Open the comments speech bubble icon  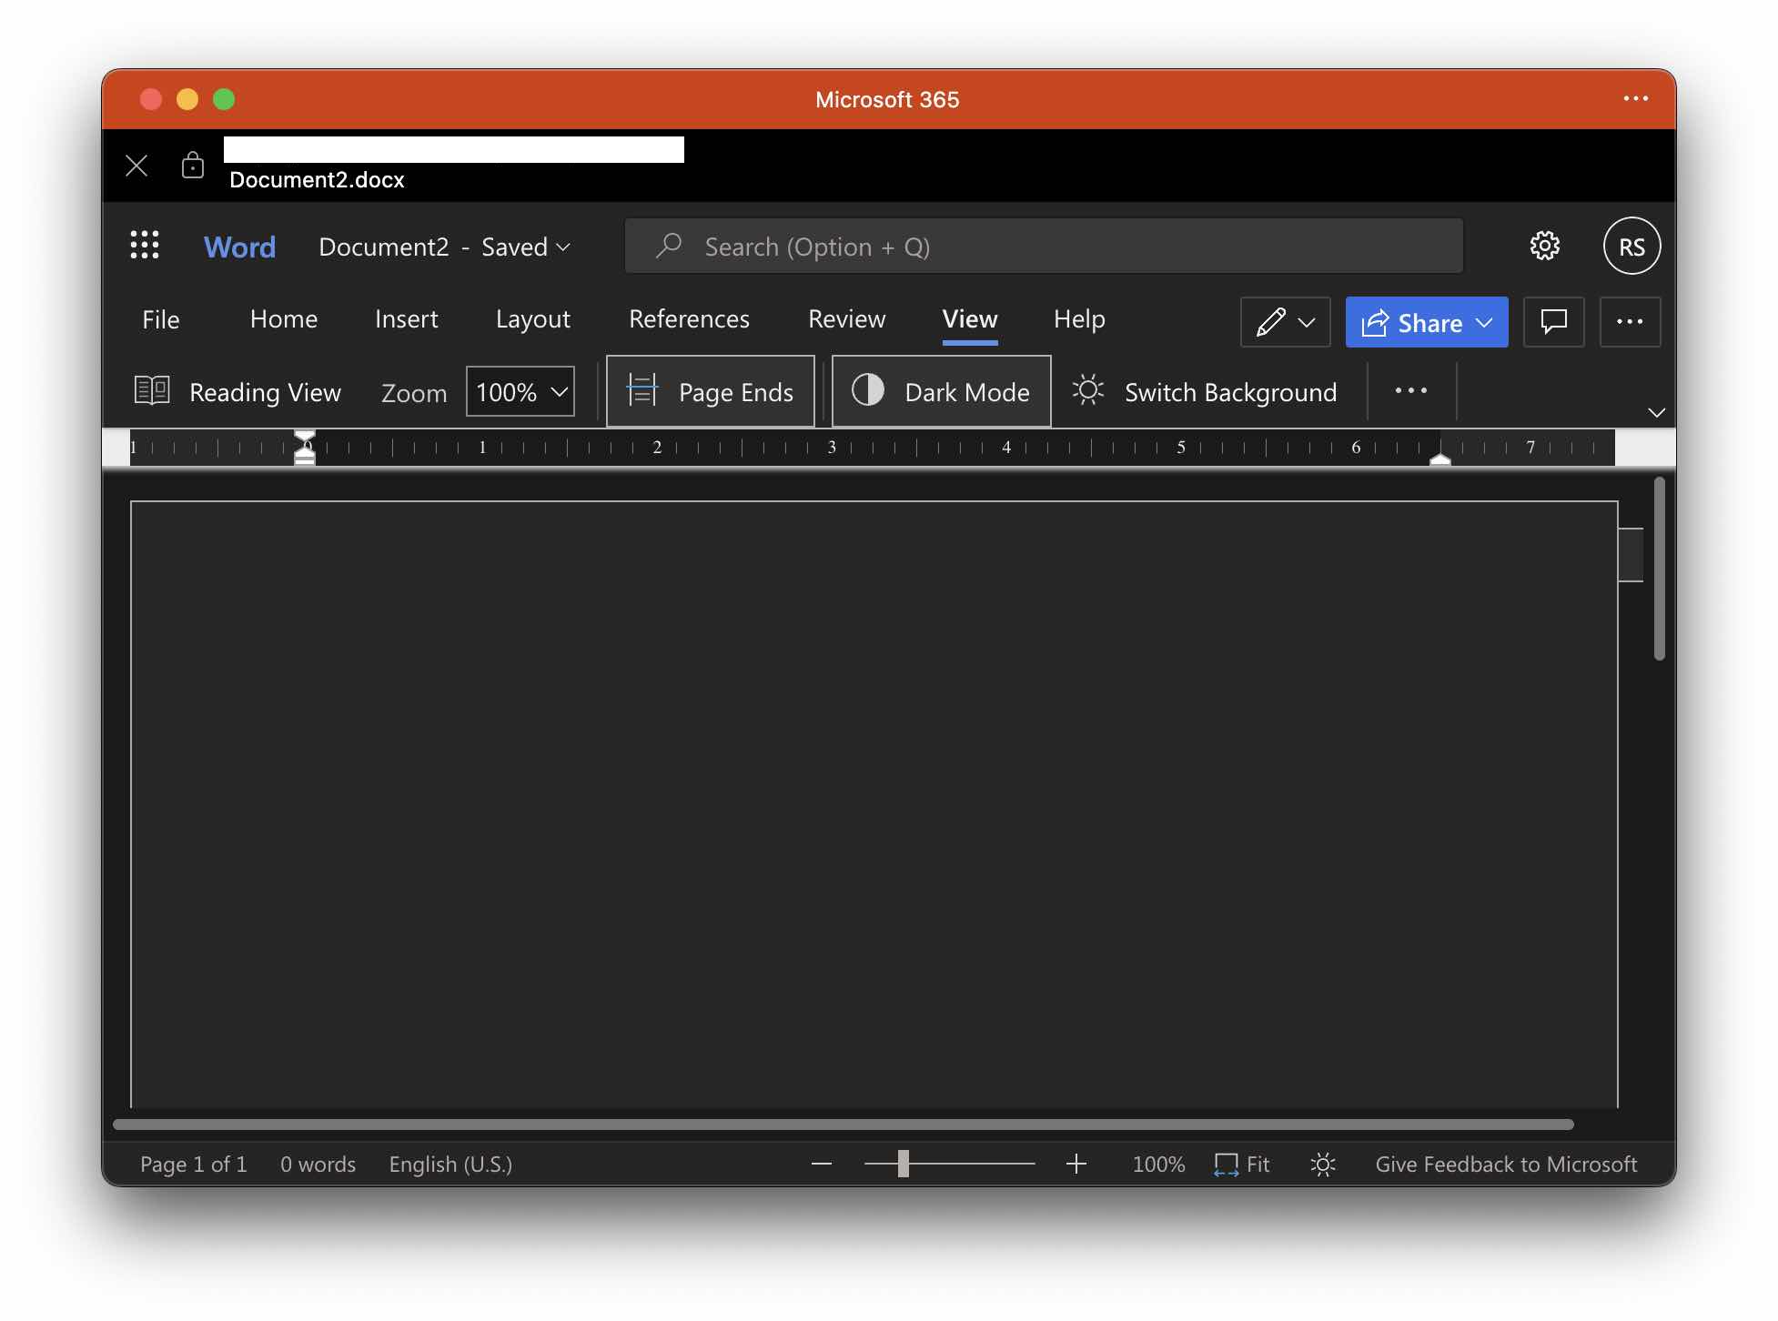pos(1553,321)
